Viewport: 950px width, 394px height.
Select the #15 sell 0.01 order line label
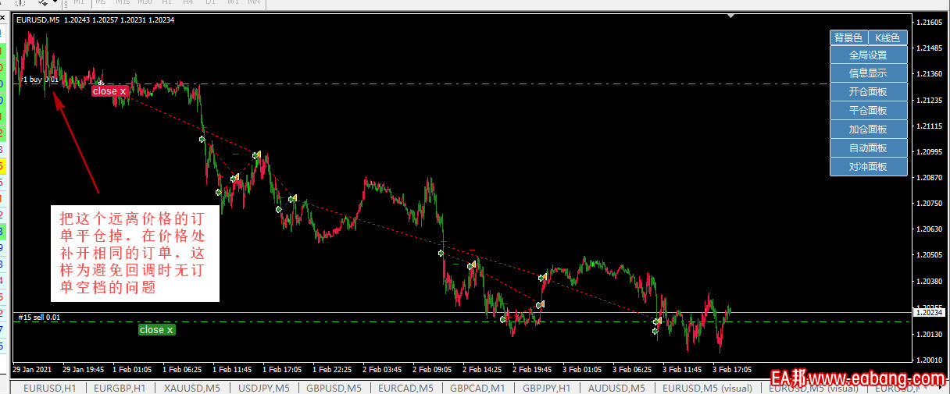click(39, 318)
